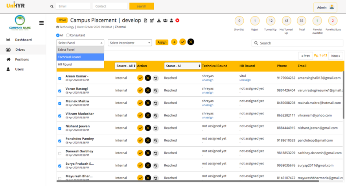Click the drive label badge
The image size is (346, 186).
click(x=62, y=20)
